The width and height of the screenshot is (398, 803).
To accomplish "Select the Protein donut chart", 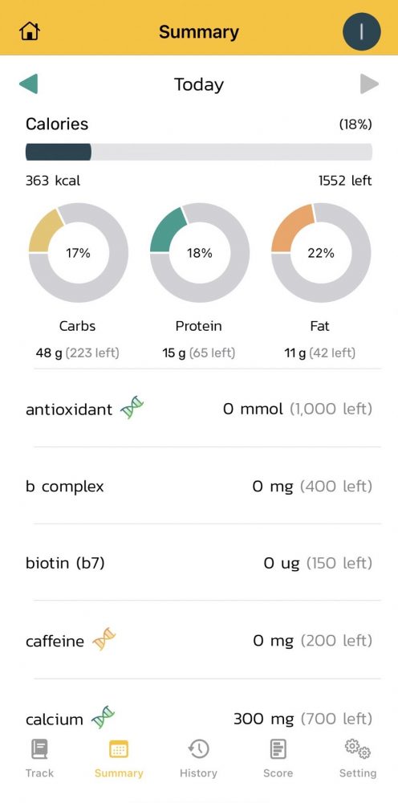I will pyautogui.click(x=200, y=252).
